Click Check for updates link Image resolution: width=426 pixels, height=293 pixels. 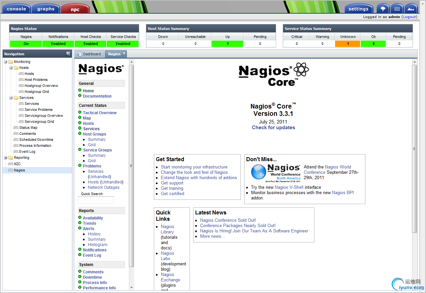click(x=273, y=128)
